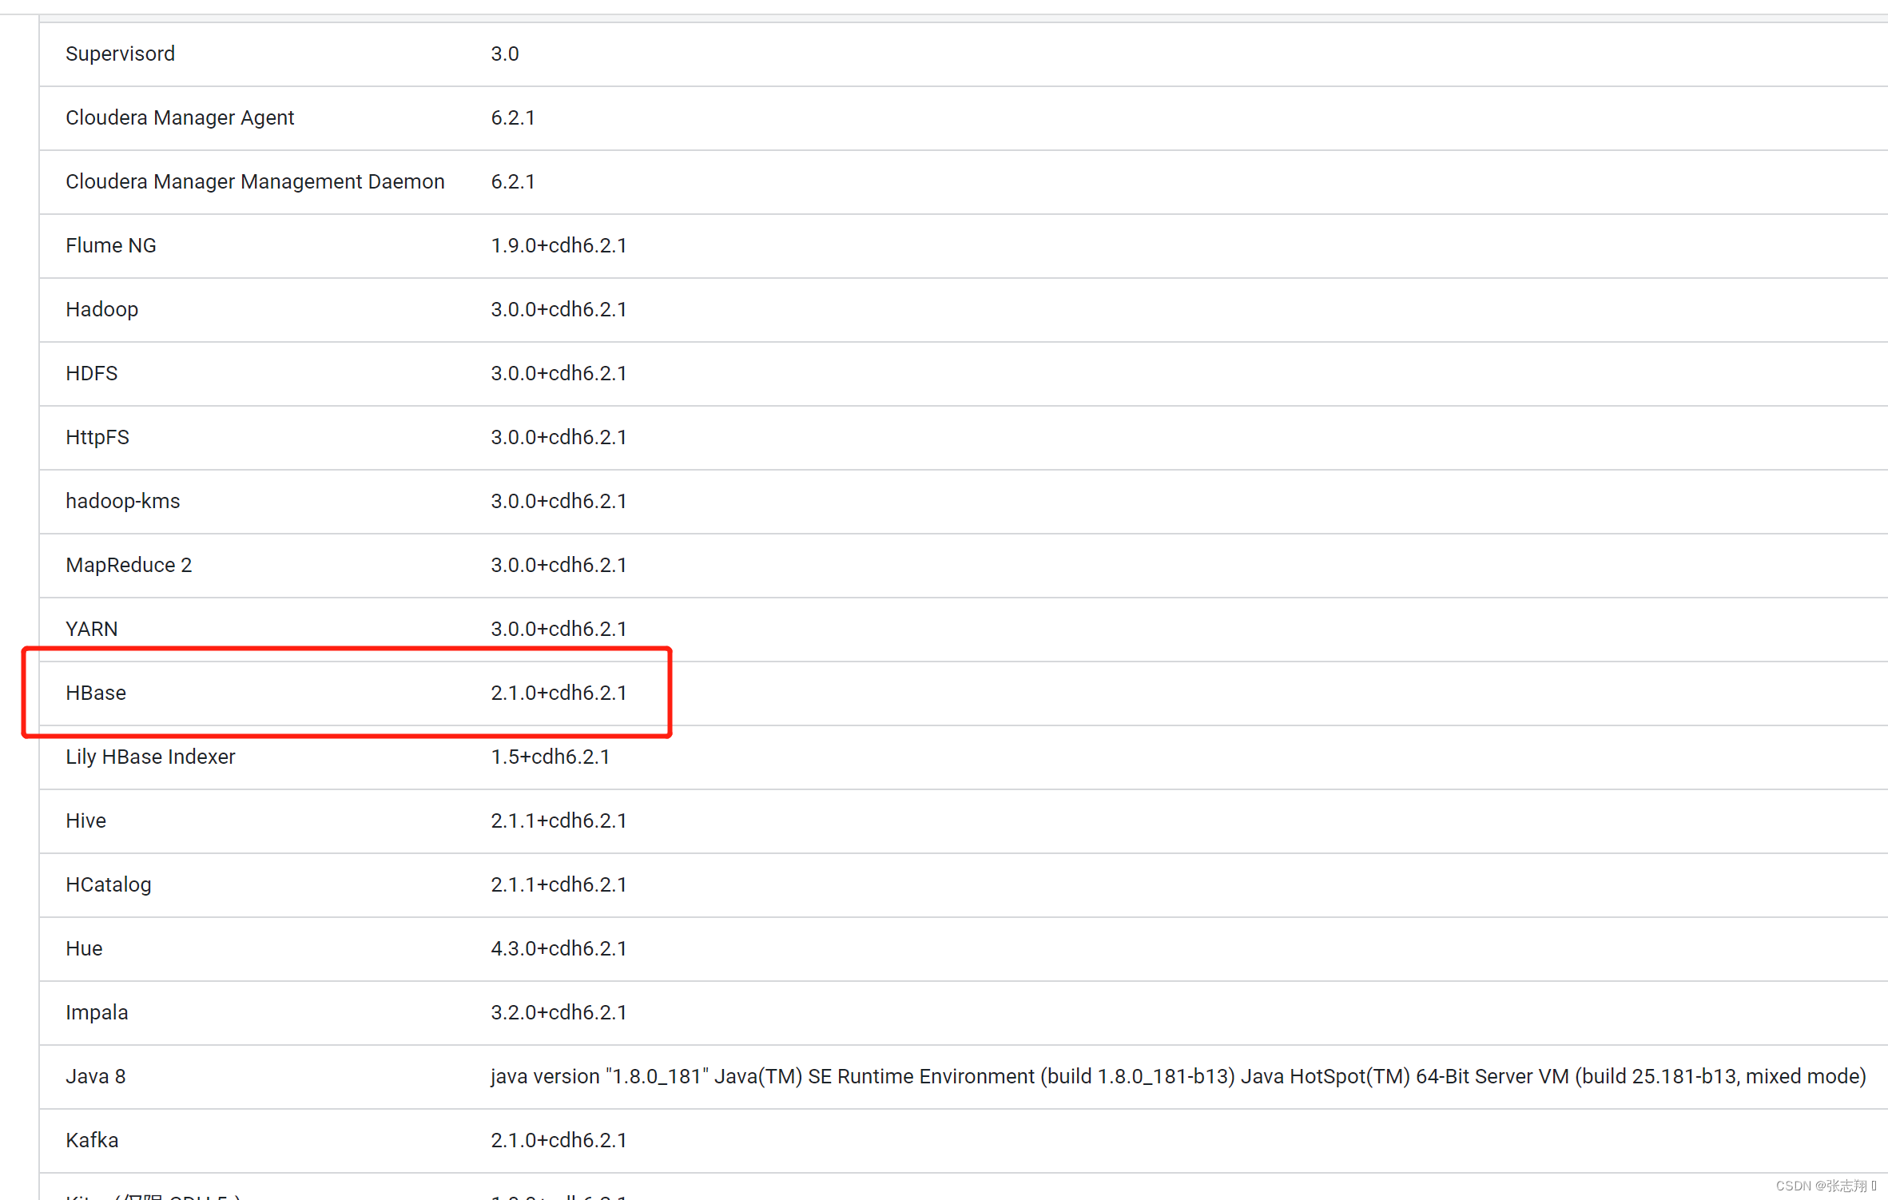Click the Cloudera Manager Management Daemon row
1888x1200 pixels.
click(255, 181)
